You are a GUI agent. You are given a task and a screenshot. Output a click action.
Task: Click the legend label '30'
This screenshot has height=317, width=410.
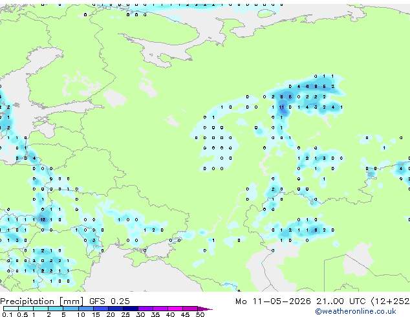click(x=140, y=314)
